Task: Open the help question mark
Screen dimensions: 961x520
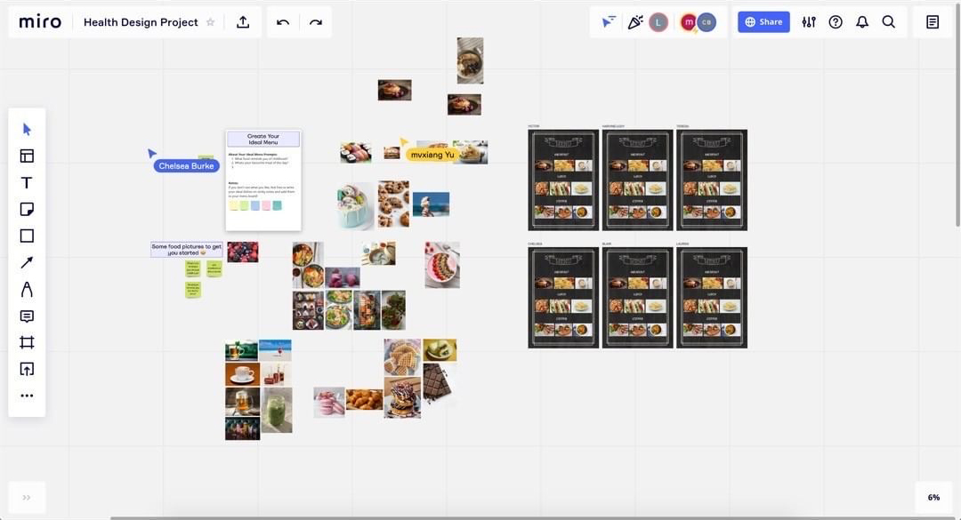Action: point(836,22)
